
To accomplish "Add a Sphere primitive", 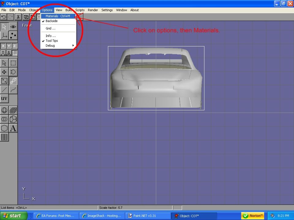I will pyautogui.click(x=4, y=110).
